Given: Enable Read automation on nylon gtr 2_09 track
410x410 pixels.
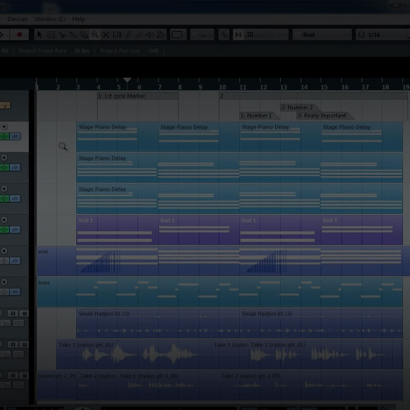Looking at the screenshot, I should pyautogui.click(x=13, y=376).
